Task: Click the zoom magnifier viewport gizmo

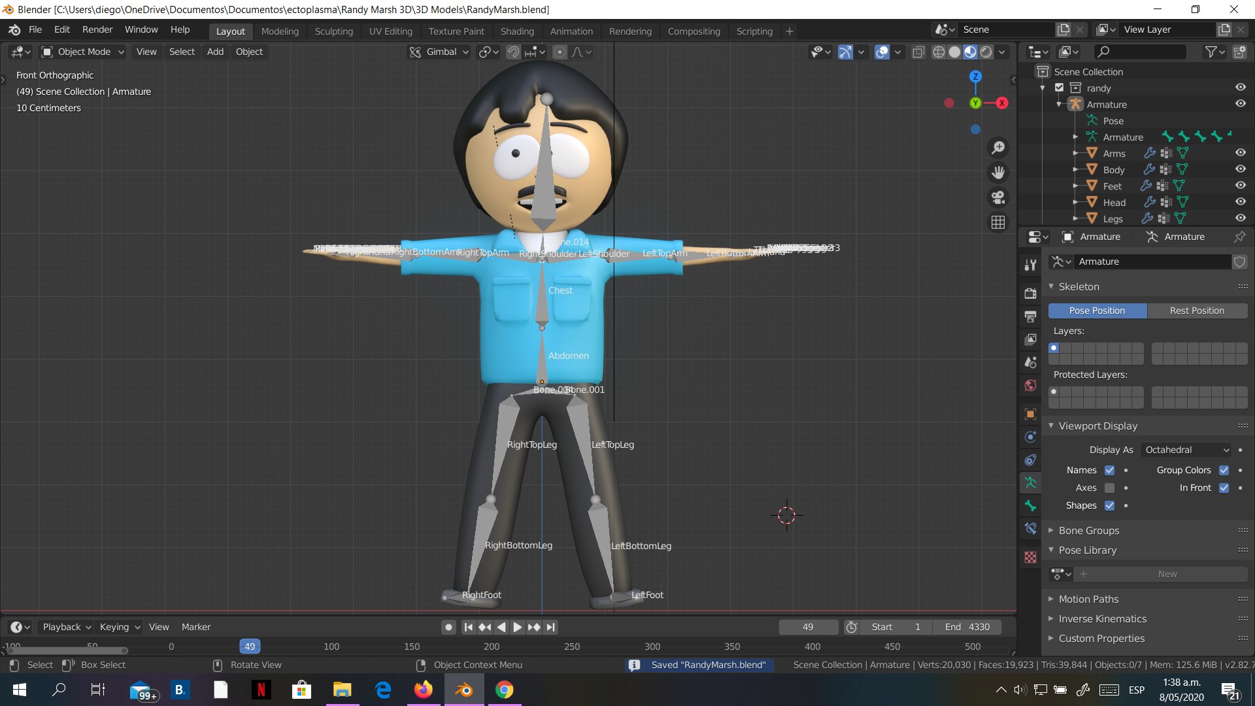Action: pos(998,148)
